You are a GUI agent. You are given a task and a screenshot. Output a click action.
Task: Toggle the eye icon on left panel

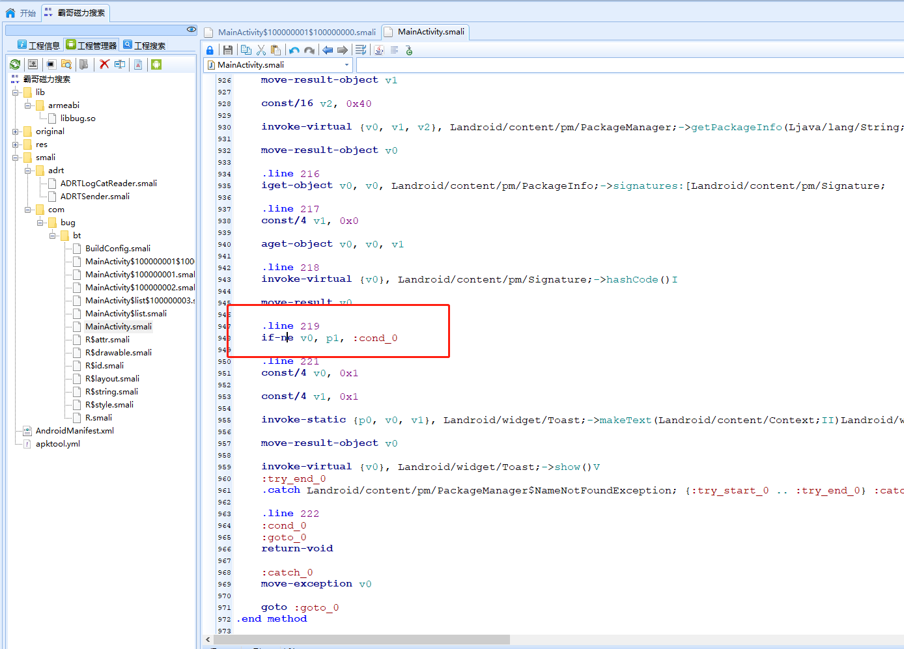(191, 29)
